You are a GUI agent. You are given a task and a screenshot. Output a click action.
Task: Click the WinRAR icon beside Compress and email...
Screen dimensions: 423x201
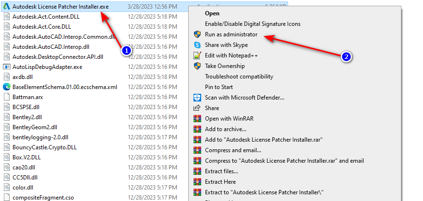(x=197, y=150)
